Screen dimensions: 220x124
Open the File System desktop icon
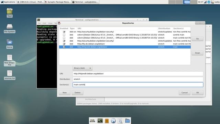(9, 28)
